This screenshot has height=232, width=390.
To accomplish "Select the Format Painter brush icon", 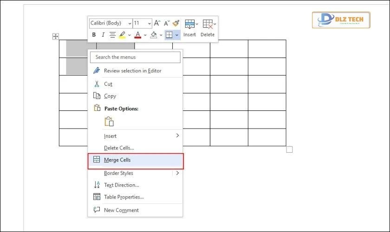I will [175, 23].
